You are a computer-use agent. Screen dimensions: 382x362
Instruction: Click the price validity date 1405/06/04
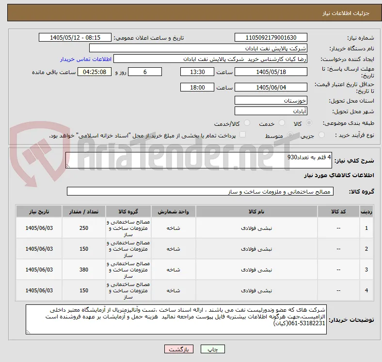(x=271, y=87)
